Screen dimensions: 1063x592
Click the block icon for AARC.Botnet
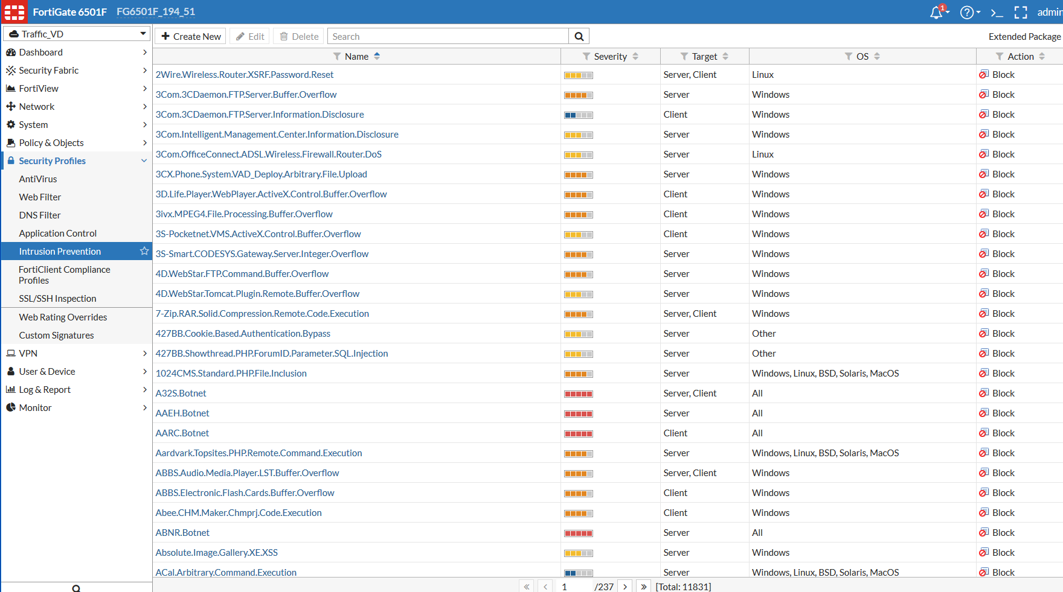click(984, 433)
